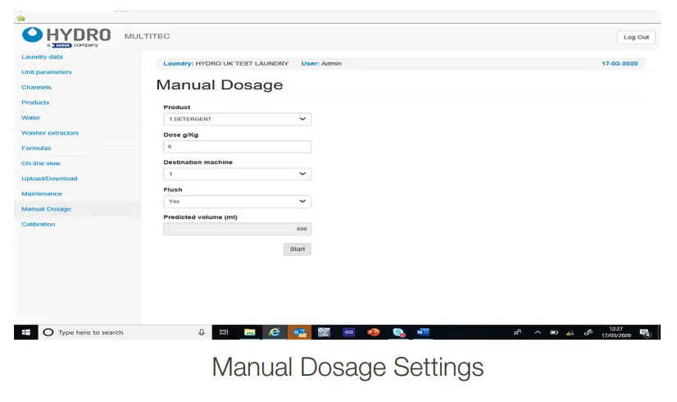Open On-line view in the sidebar
Viewport: 677px width, 402px height.
41,163
